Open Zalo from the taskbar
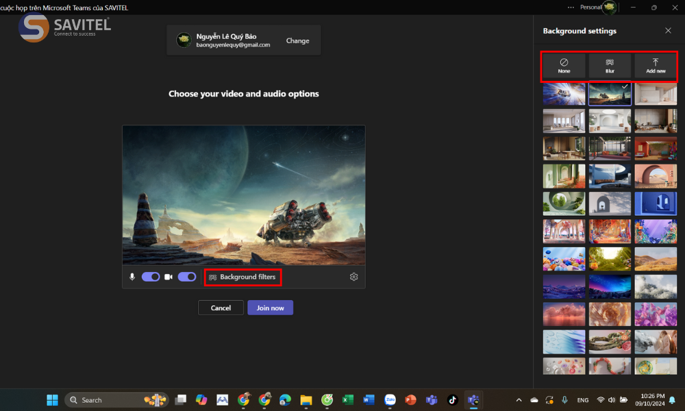 [390, 399]
